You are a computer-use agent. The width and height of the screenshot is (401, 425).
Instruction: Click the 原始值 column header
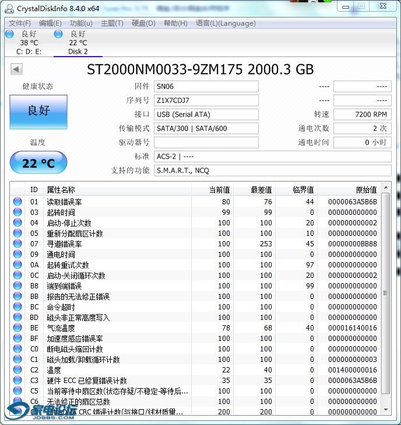tap(349, 190)
